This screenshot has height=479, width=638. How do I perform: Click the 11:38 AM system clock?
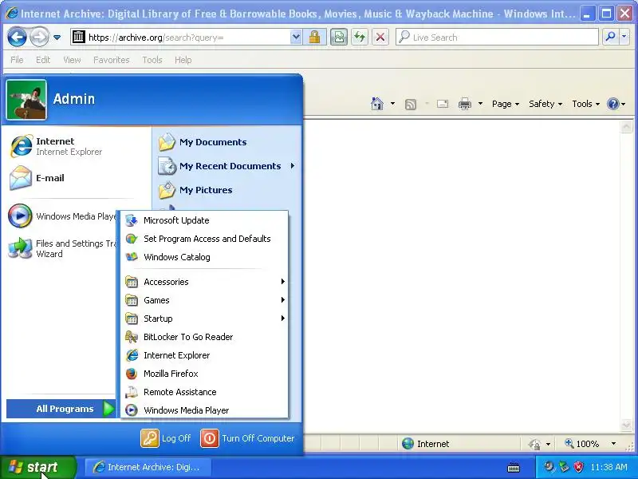coord(608,467)
